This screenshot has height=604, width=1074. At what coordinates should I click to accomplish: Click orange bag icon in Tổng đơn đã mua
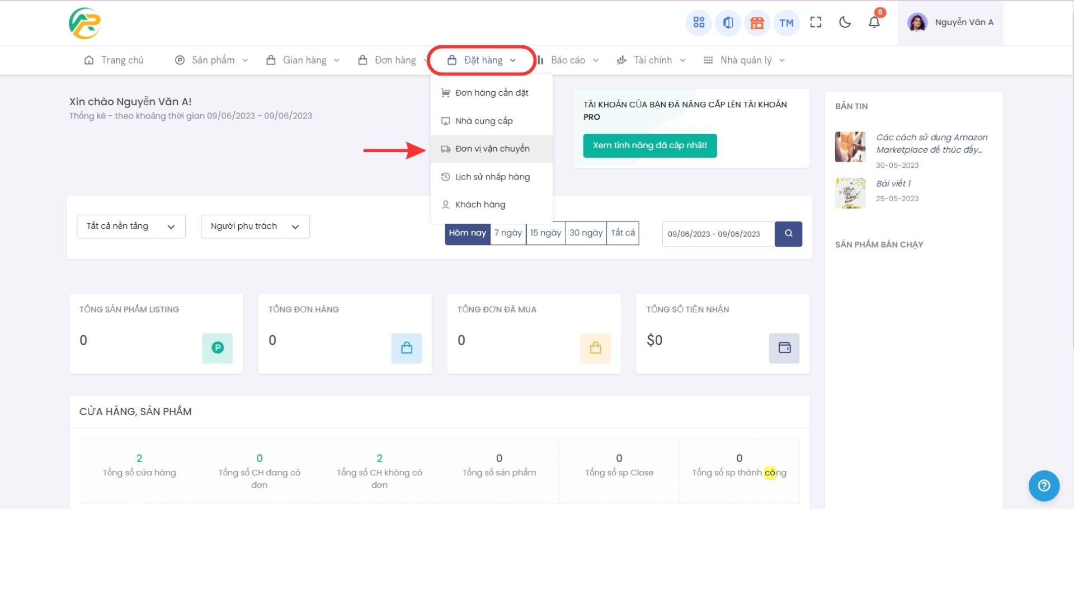(x=596, y=348)
